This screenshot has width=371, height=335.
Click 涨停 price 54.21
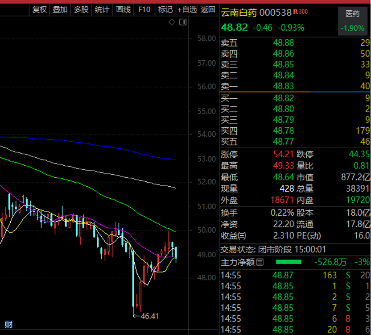coord(284,155)
